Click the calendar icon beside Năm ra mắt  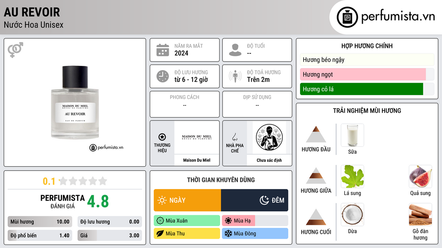pyautogui.click(x=163, y=50)
